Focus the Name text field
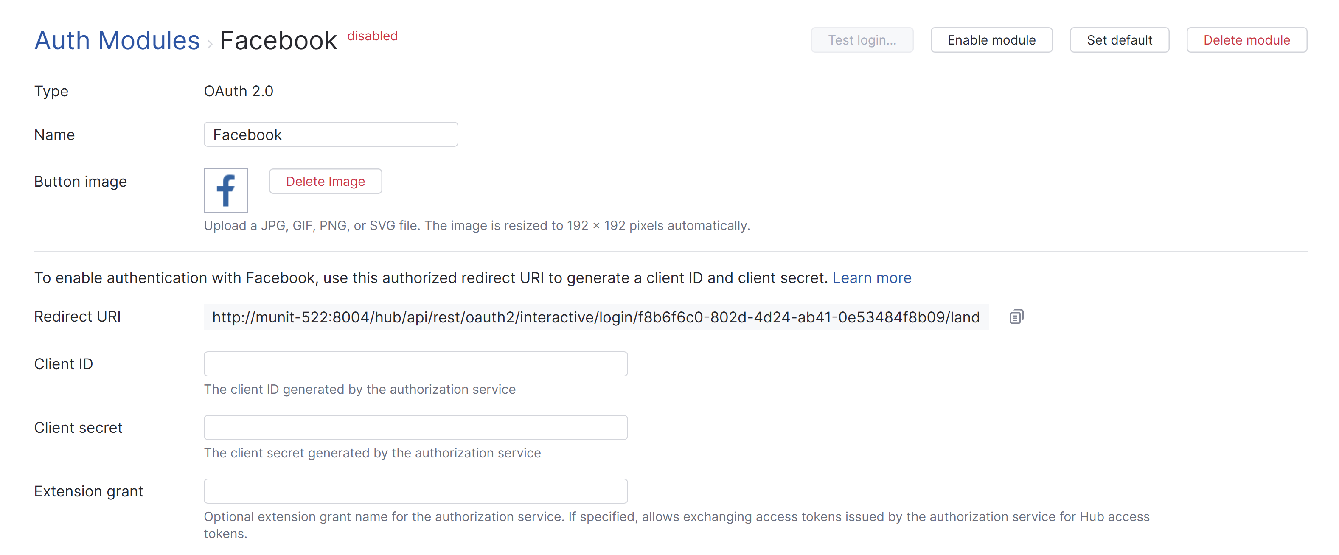Viewport: 1339px width, 555px height. [331, 135]
